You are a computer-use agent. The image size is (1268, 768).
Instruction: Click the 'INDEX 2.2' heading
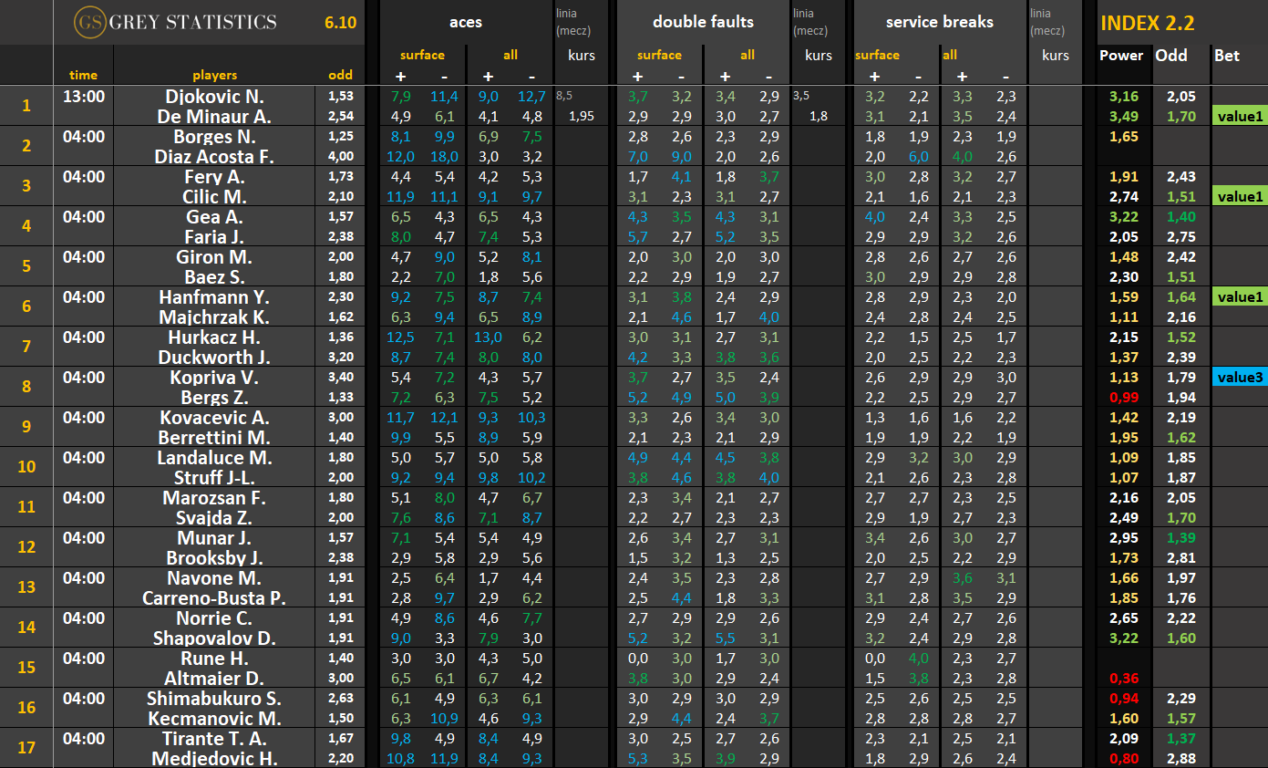click(x=1148, y=24)
